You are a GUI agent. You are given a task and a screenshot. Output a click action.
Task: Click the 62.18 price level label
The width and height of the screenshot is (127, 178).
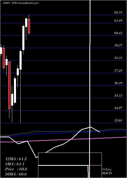pyautogui.click(x=118, y=12)
